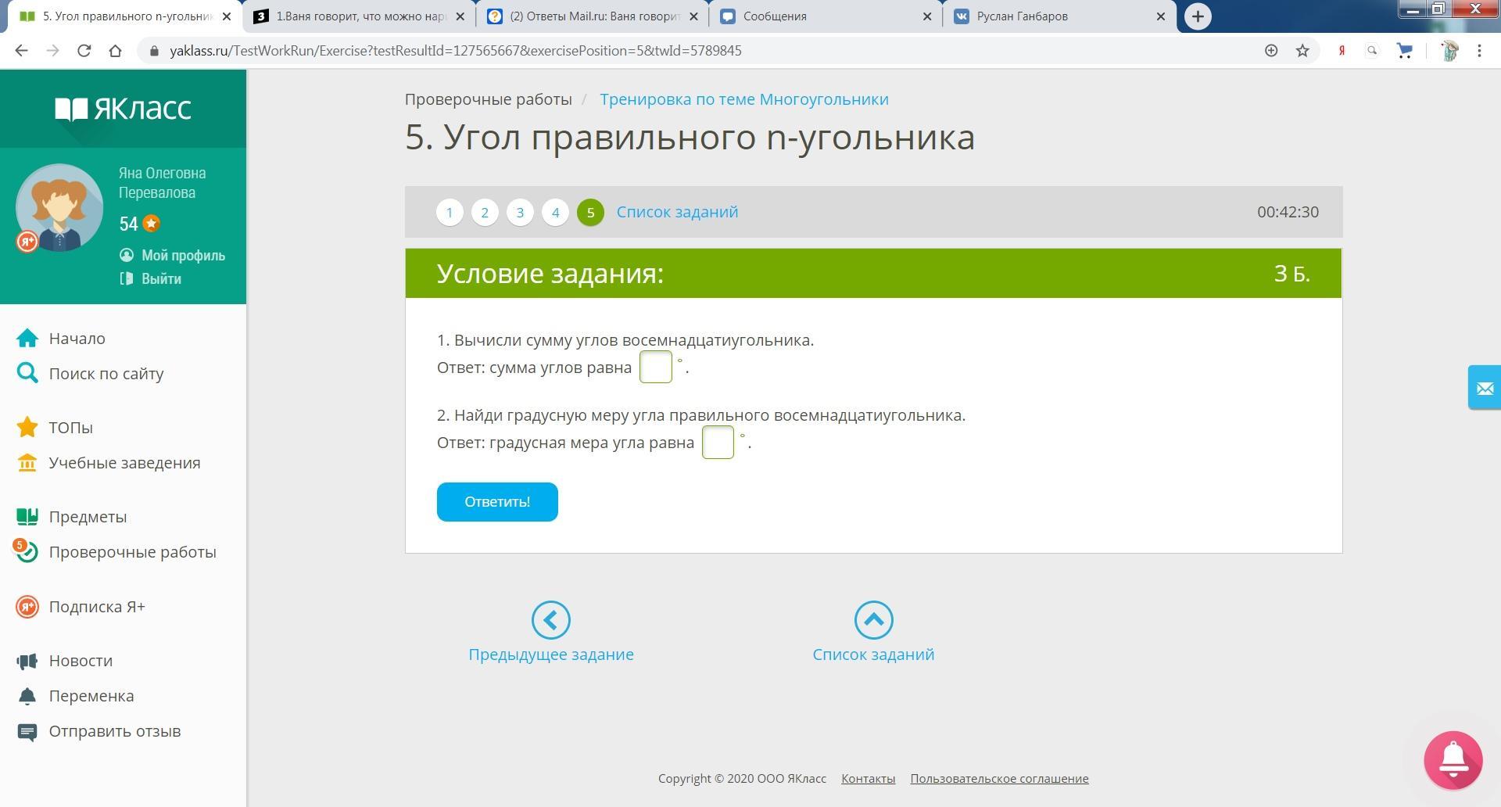Select the current exercise number 5
Screen dimensions: 1501x807
click(x=590, y=212)
